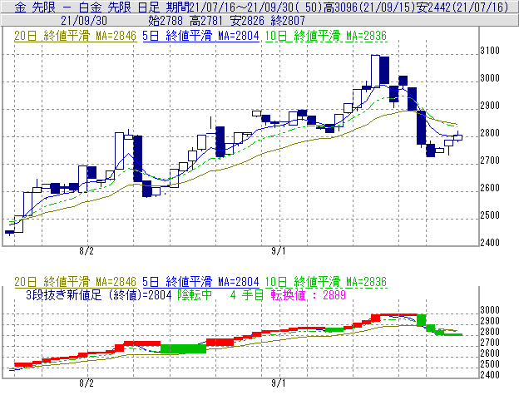The image size is (519, 395).
Task: Click the tallest white candle at the 3096 peak
Action: 375,72
